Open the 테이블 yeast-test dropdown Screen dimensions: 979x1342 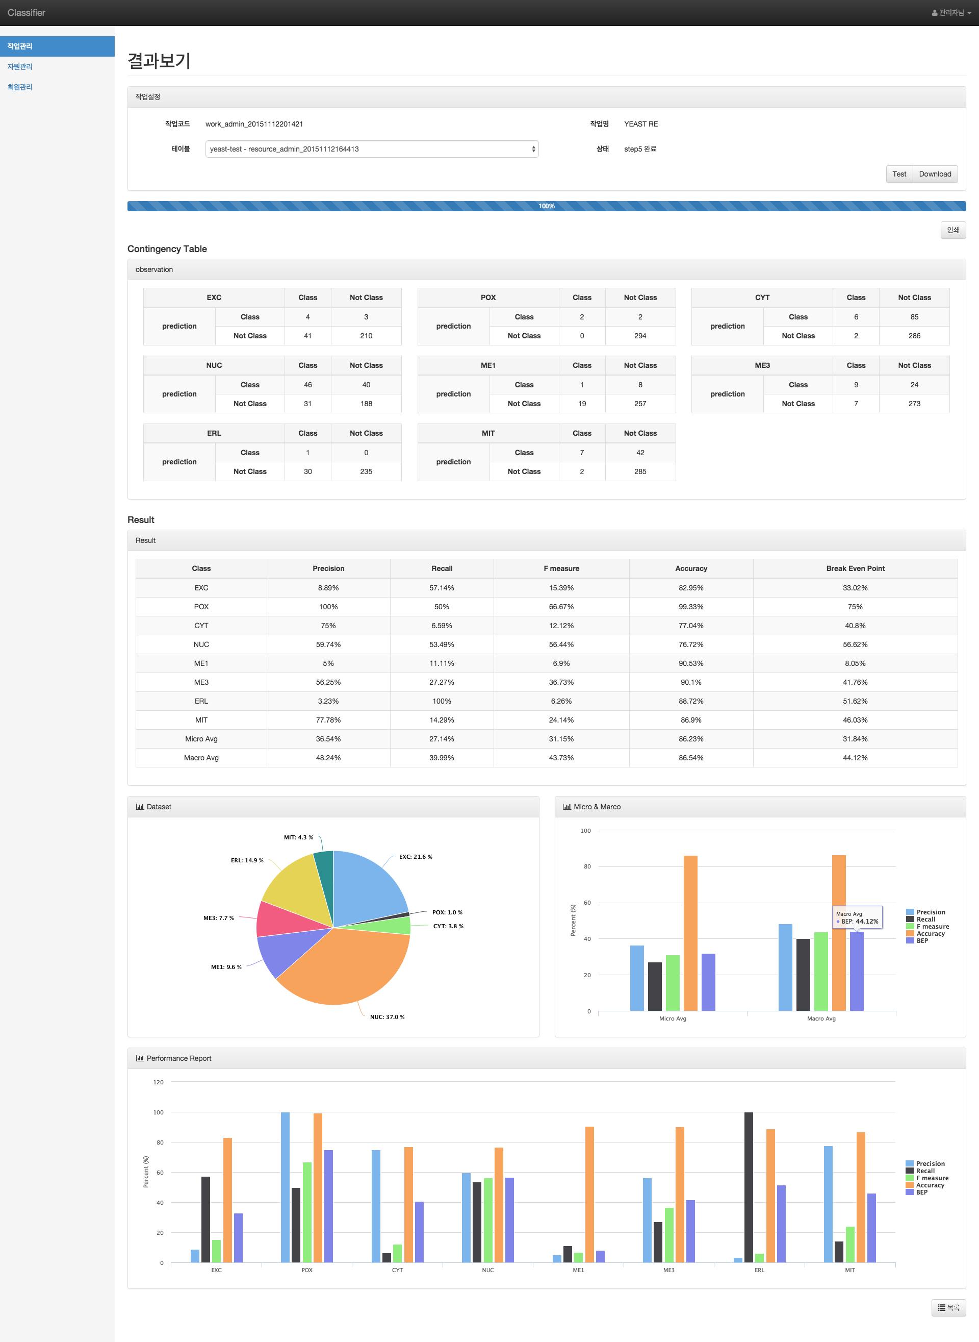[372, 149]
